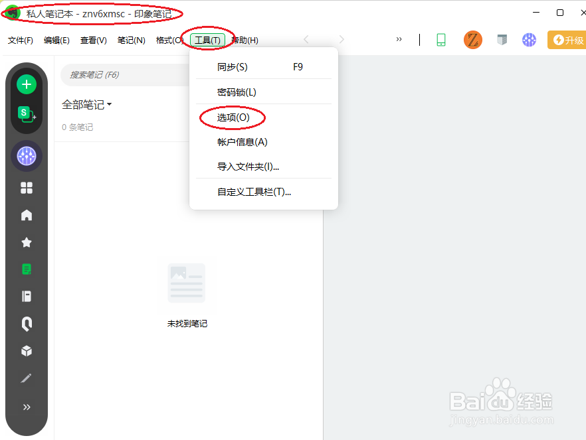586x440 pixels.
Task: Expand the sidebar with the double-chevron button
Action: pyautogui.click(x=26, y=407)
